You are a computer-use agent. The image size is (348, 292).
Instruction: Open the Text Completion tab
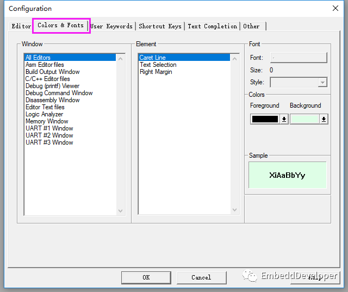(x=212, y=26)
